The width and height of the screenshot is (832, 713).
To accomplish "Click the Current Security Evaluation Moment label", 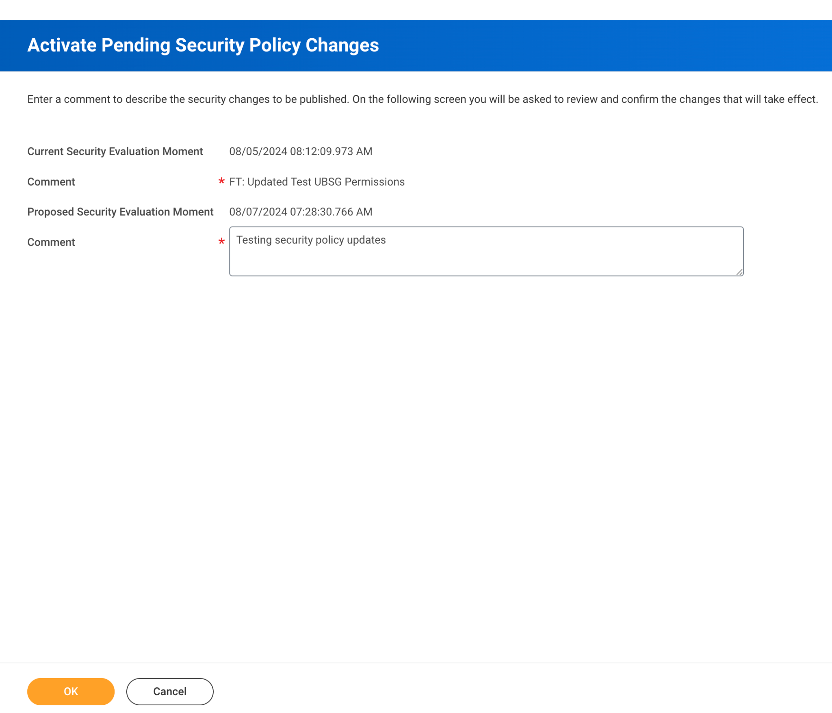I will [115, 151].
